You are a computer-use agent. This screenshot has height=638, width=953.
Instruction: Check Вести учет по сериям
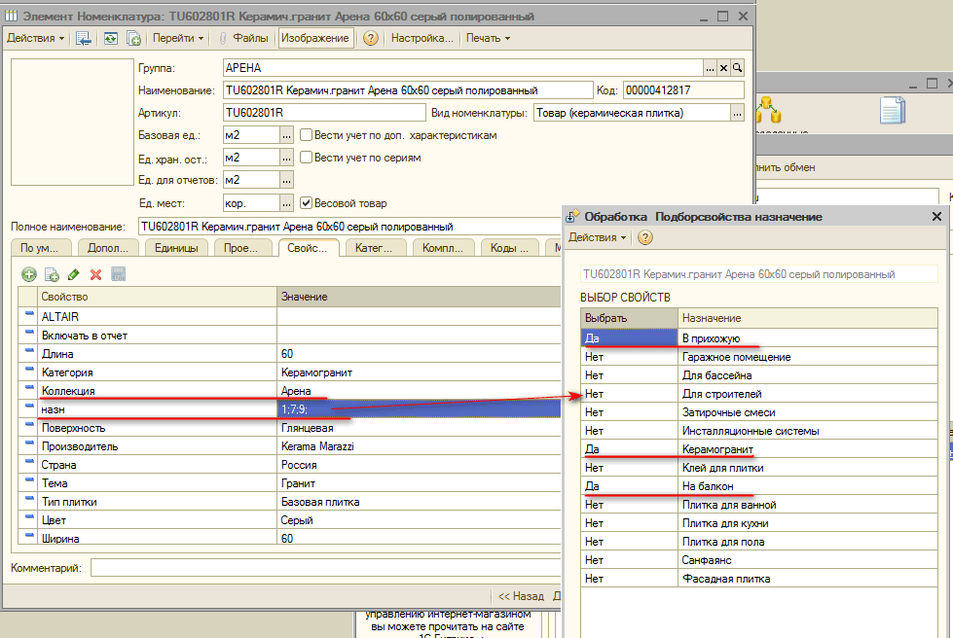coord(306,158)
